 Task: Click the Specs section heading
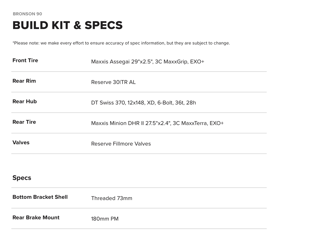pyautogui.click(x=22, y=178)
